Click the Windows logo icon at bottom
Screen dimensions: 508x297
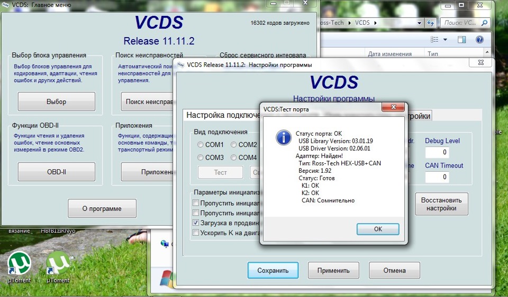[x=168, y=278]
